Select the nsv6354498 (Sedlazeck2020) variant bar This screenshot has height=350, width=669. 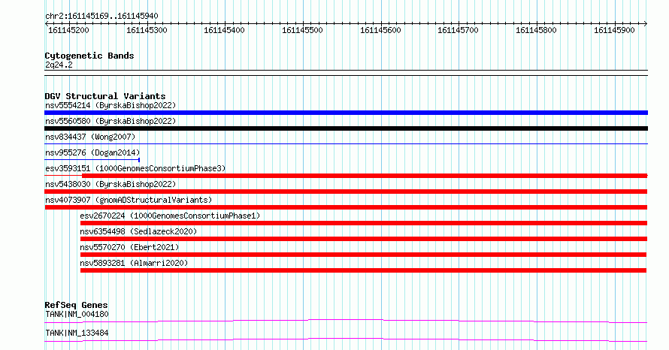click(x=364, y=239)
